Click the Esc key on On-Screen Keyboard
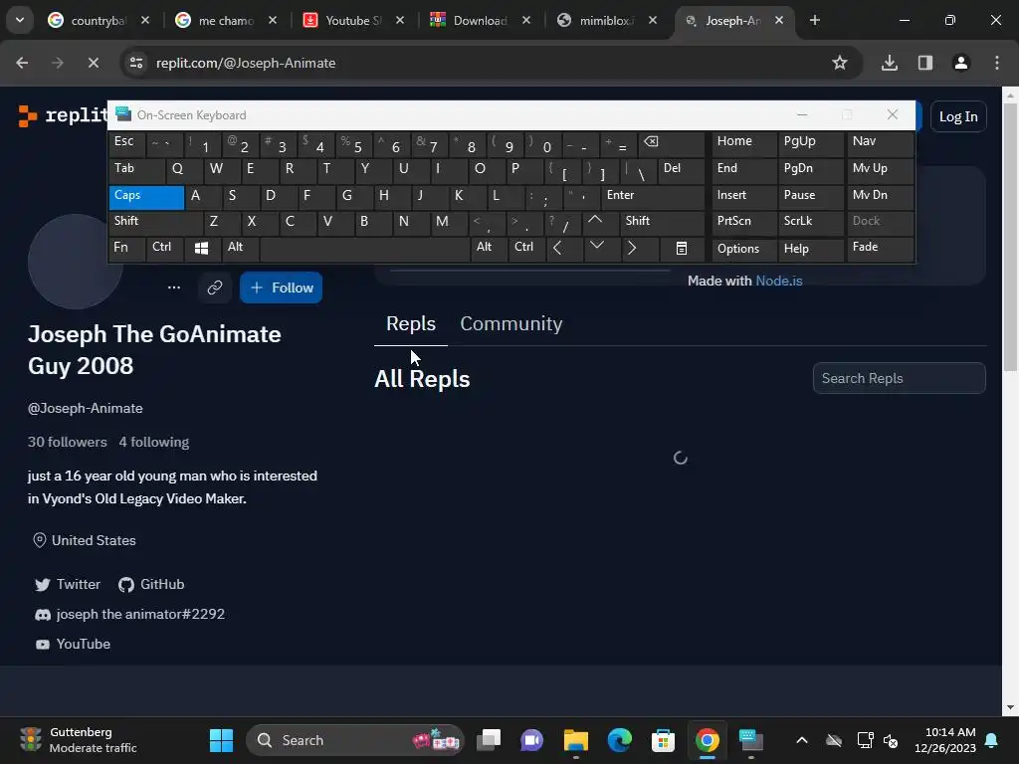This screenshot has width=1019, height=764. [x=126, y=144]
